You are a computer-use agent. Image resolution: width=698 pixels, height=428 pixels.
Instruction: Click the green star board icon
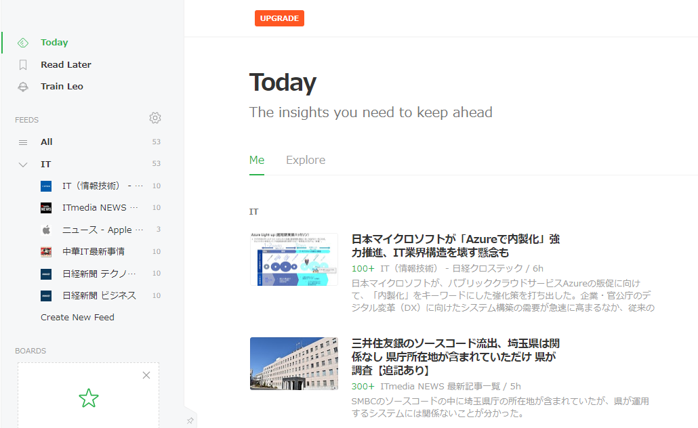coord(89,398)
